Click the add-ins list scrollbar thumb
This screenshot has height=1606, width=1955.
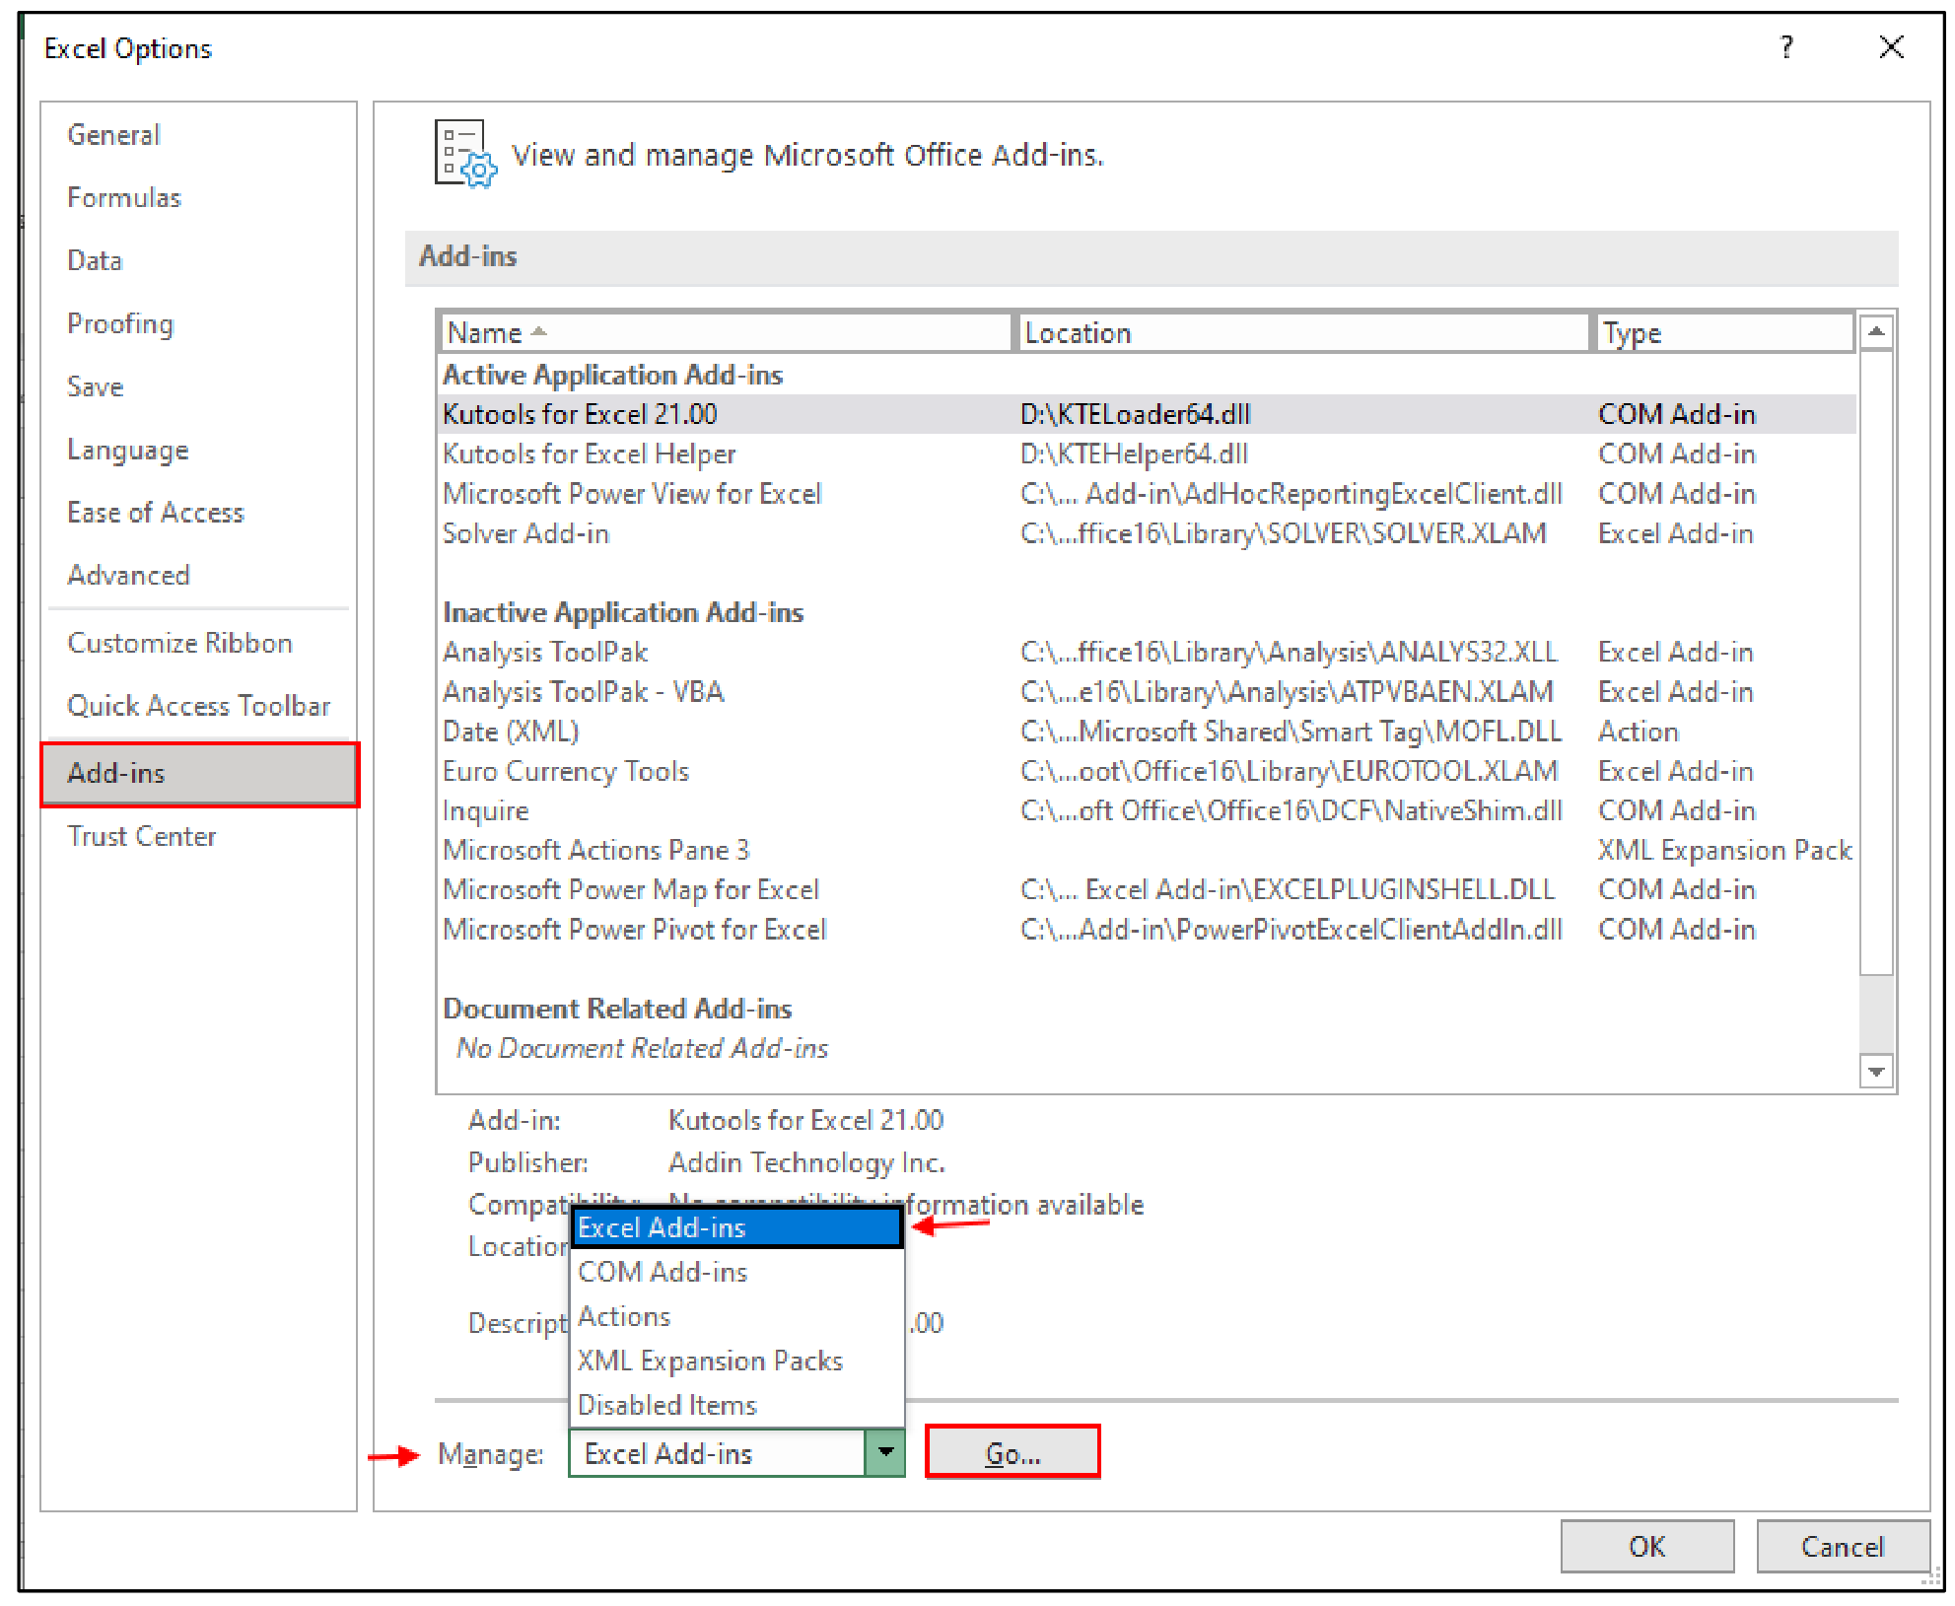(x=1876, y=663)
